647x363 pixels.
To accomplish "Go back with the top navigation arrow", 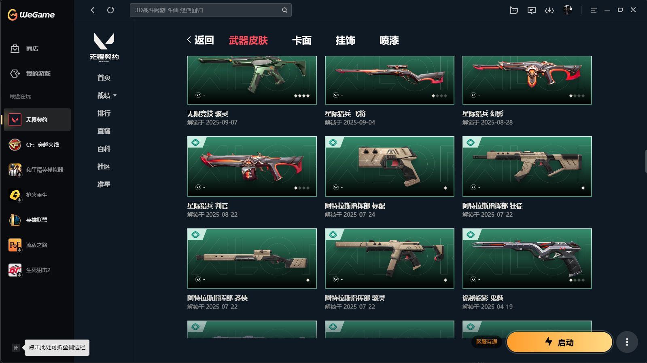I will [x=93, y=10].
